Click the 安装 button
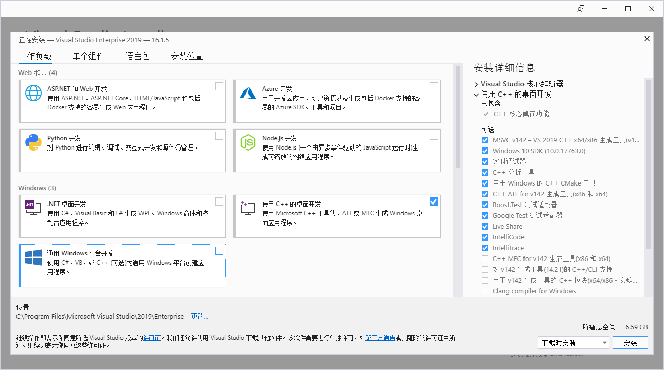 (x=631, y=342)
